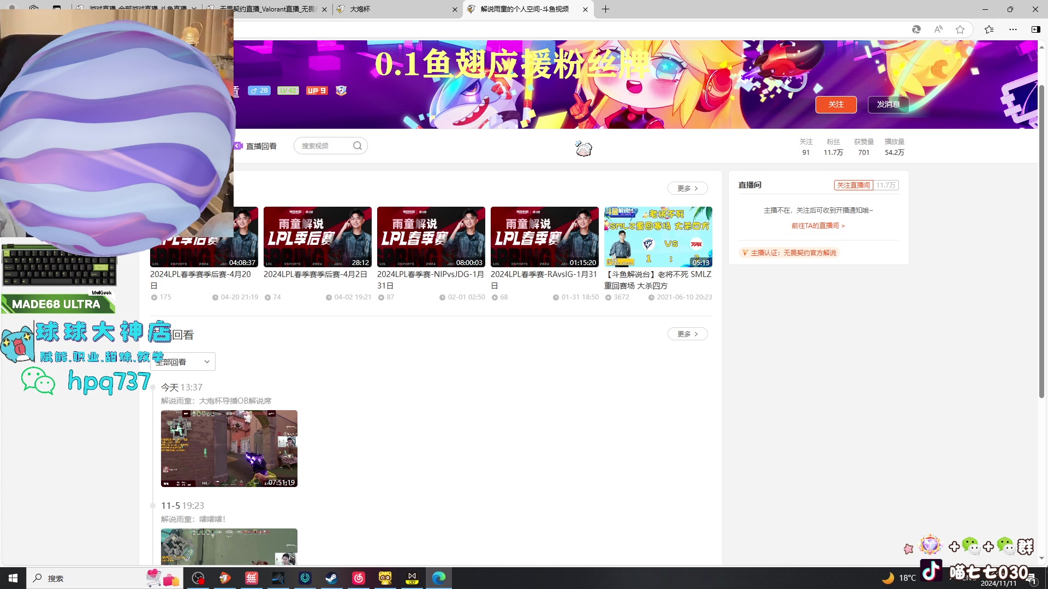Open the 28:12 LPL季后赛 video thumbnail
1048x589 pixels.
[x=318, y=237]
